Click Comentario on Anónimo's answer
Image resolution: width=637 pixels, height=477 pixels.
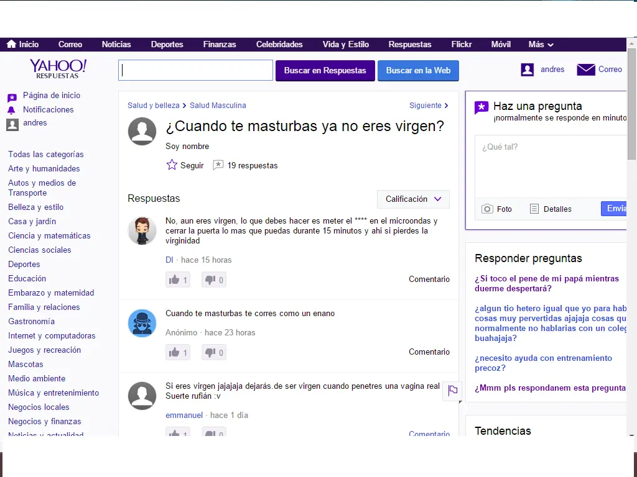[x=429, y=352]
